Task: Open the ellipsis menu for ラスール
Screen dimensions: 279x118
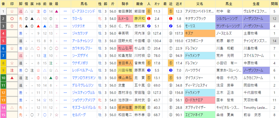Action: (x=65, y=18)
